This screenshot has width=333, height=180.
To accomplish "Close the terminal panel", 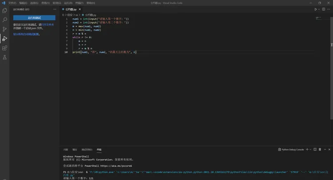I will pos(329,149).
